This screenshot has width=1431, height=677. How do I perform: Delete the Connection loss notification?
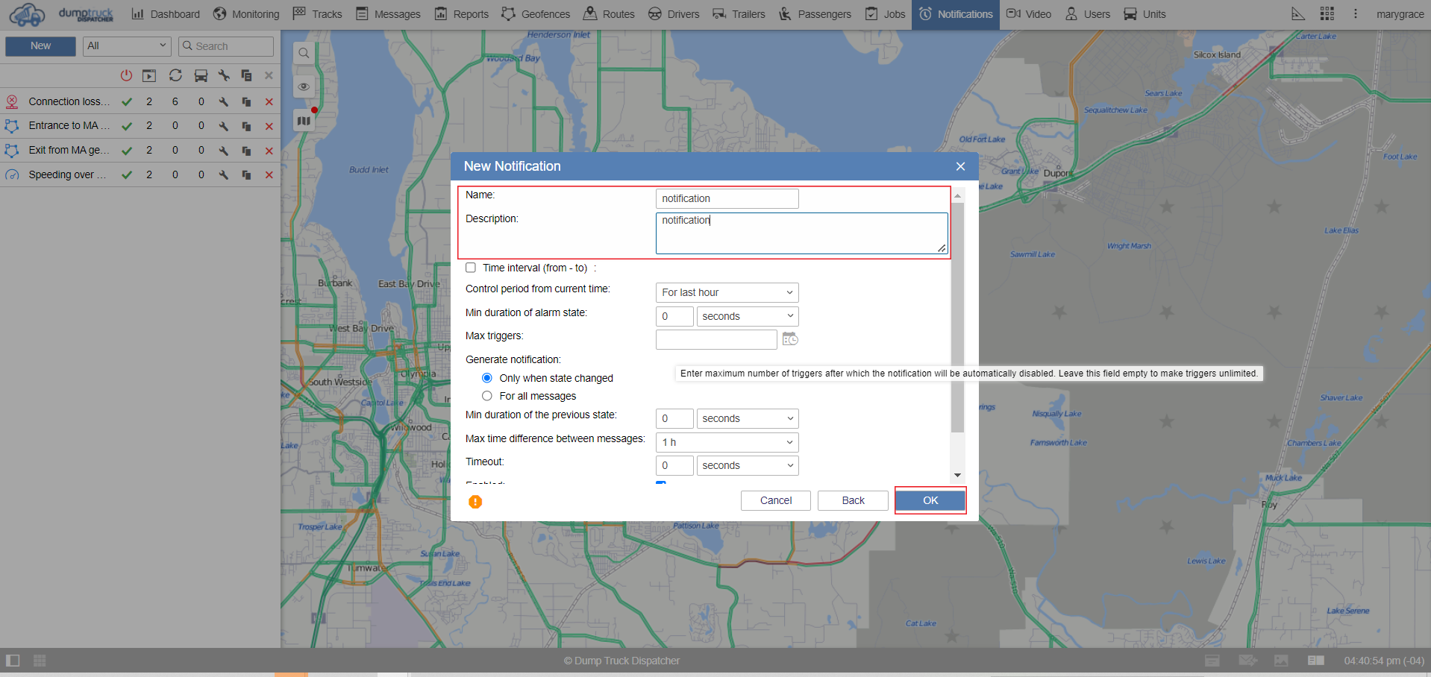(269, 102)
